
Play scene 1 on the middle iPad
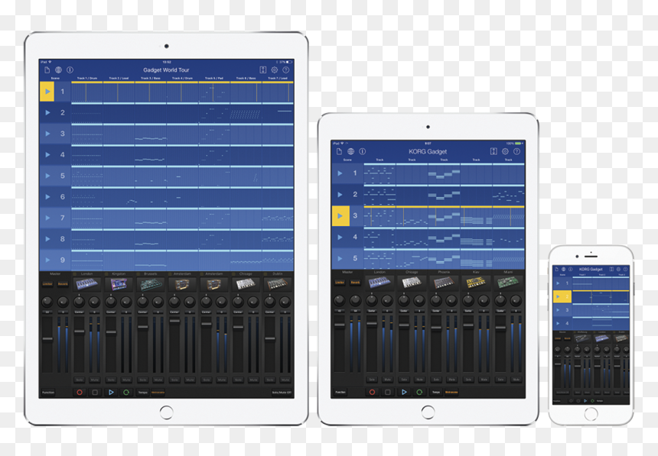tap(340, 173)
